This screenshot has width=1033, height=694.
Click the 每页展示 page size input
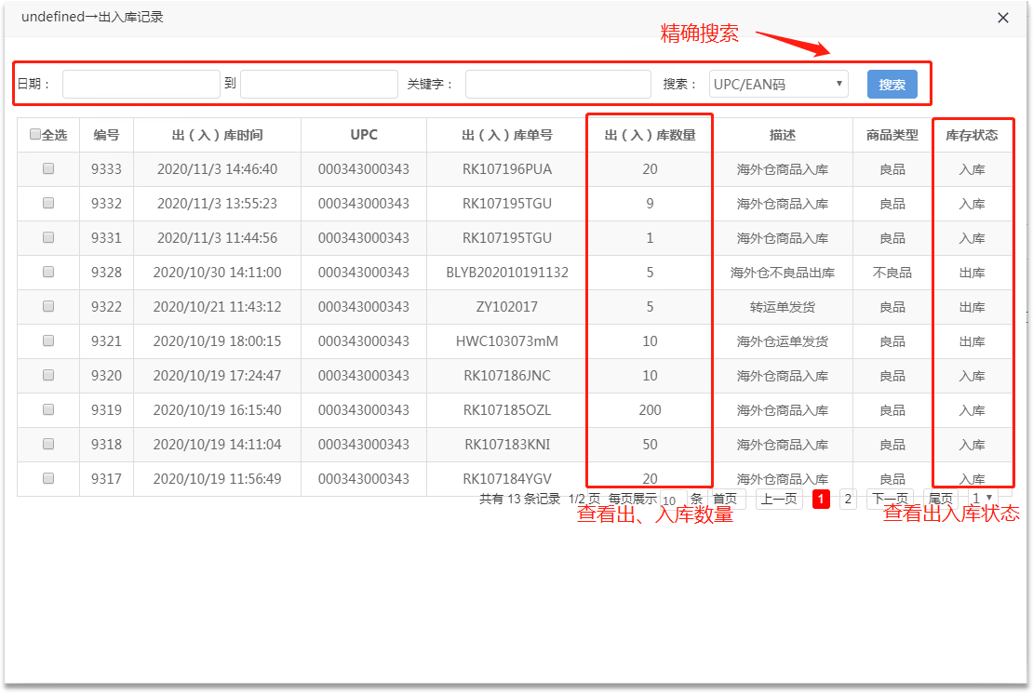[x=670, y=500]
